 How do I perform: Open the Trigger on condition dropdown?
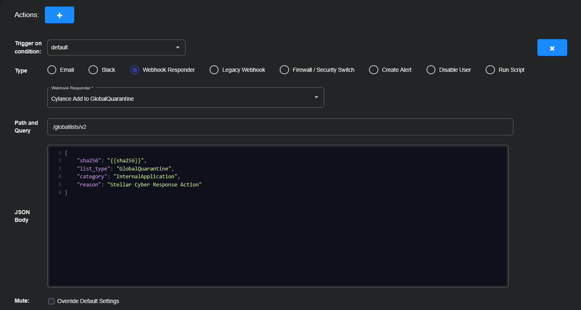tap(116, 47)
